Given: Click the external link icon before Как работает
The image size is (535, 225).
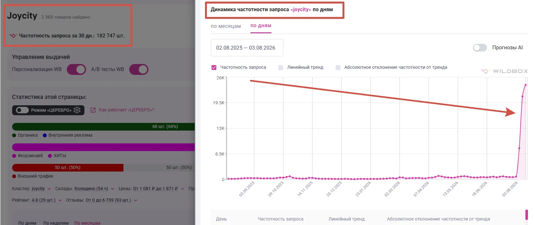Looking at the screenshot, I should click(93, 110).
